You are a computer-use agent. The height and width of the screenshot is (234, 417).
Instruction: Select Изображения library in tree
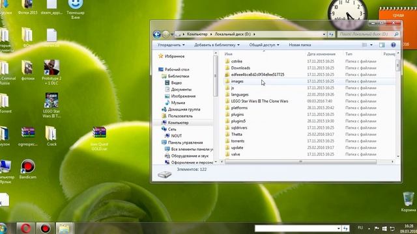click(x=183, y=96)
